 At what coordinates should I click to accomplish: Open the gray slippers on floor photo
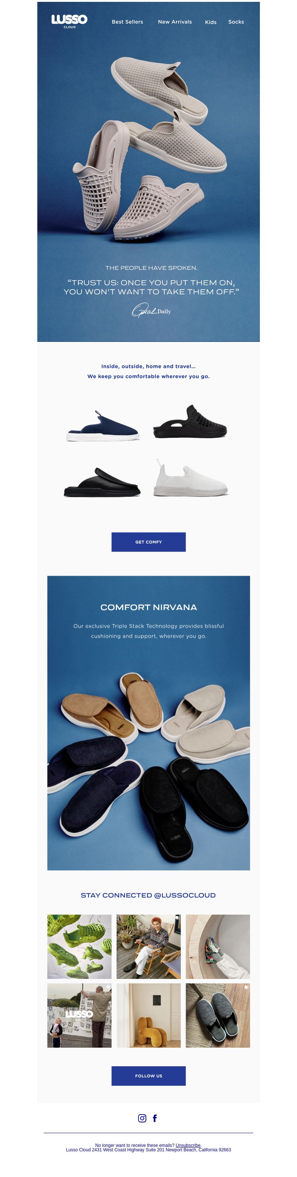tap(218, 1015)
